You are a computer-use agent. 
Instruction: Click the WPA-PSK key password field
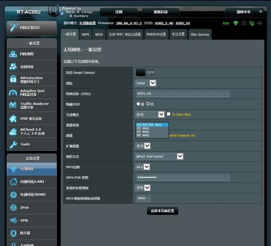click(183, 178)
